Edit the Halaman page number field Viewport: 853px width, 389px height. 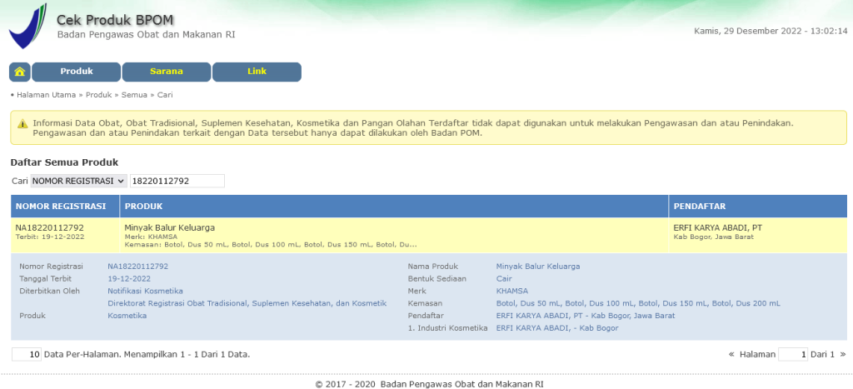pyautogui.click(x=793, y=354)
